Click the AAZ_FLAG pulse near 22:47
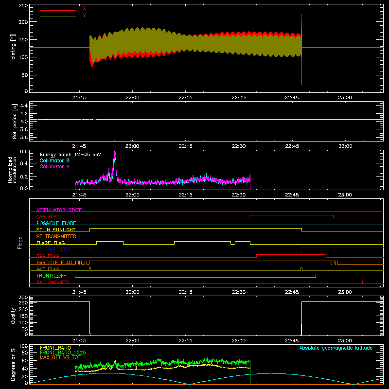 pyautogui.click(x=301, y=269)
